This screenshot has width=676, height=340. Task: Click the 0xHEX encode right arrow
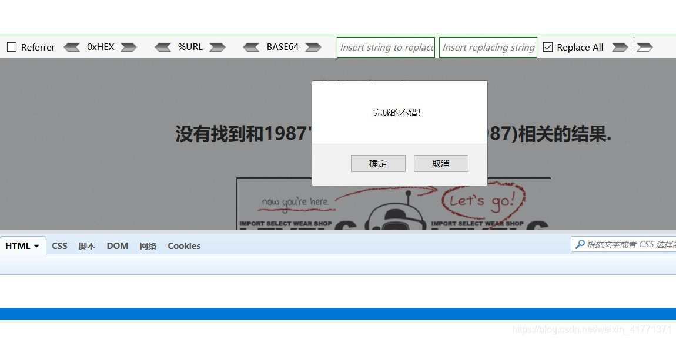(x=129, y=47)
